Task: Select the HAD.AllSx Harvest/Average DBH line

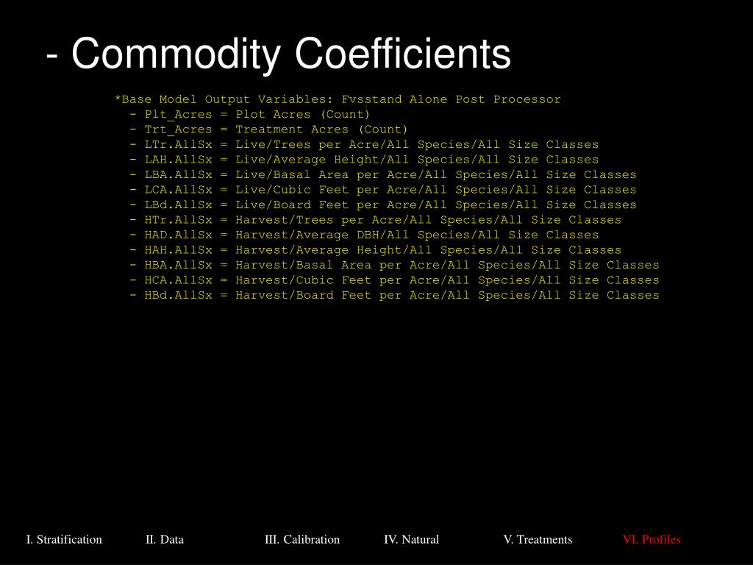Action: [x=364, y=235]
